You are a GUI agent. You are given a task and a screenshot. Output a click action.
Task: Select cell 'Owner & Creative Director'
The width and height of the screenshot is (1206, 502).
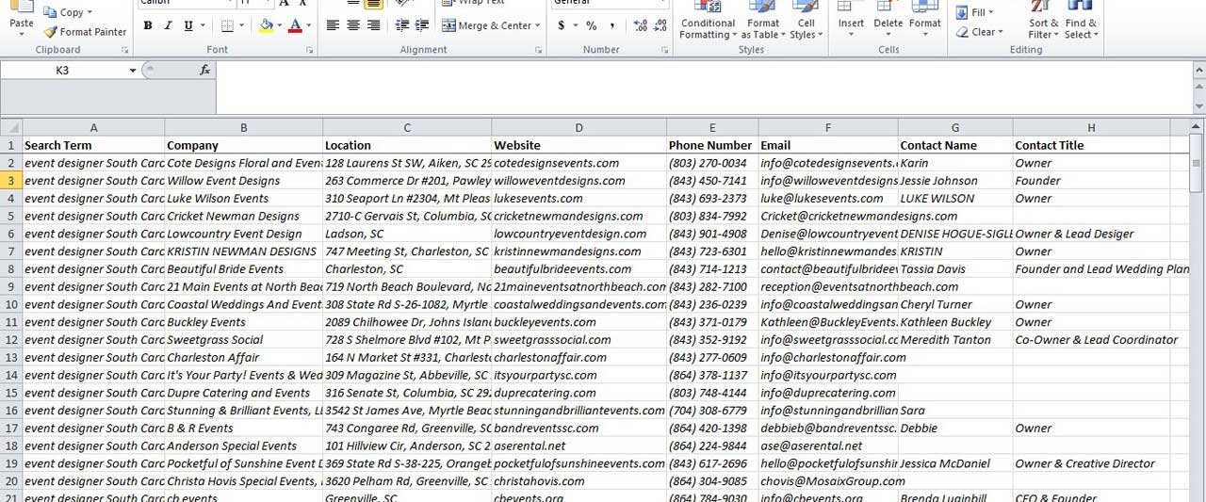point(1091,463)
